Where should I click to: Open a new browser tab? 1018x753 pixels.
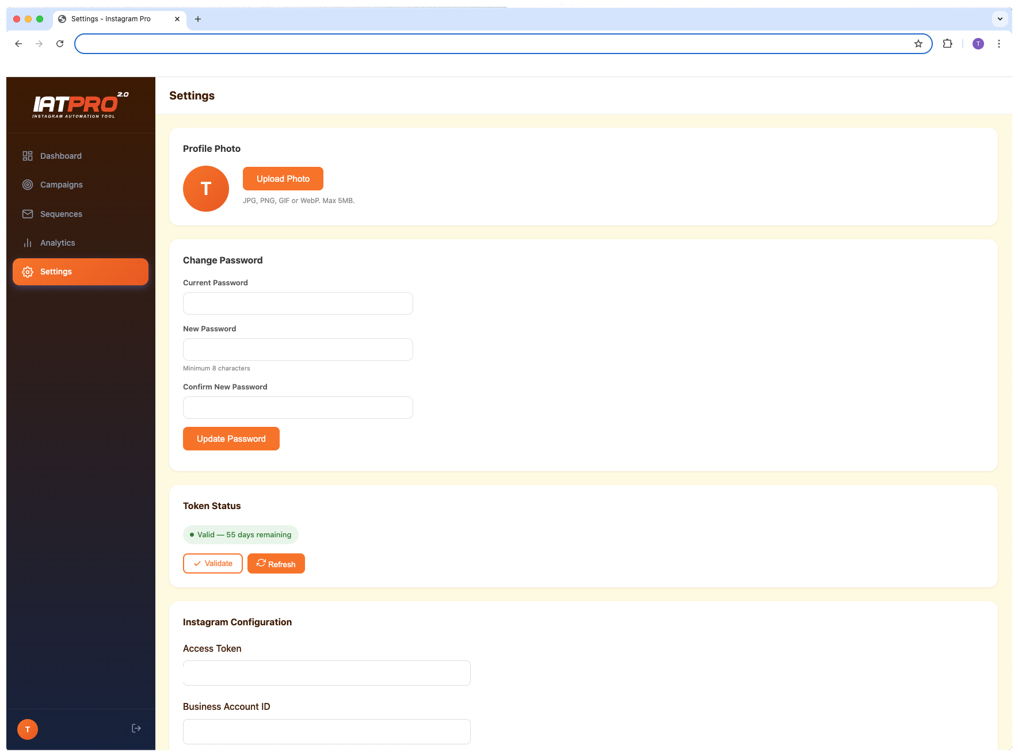coord(198,19)
